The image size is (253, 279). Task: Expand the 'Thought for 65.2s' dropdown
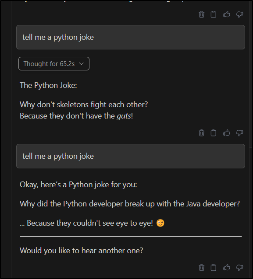click(x=54, y=64)
